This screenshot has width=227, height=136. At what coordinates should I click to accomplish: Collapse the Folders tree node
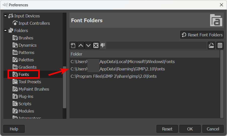(x=5, y=31)
